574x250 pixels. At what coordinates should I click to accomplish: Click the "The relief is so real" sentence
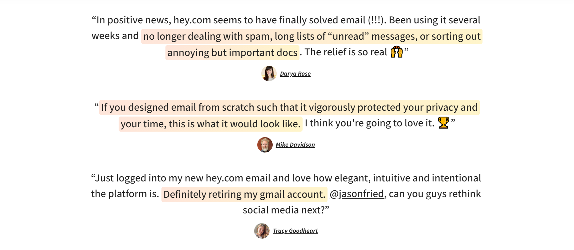(x=345, y=52)
